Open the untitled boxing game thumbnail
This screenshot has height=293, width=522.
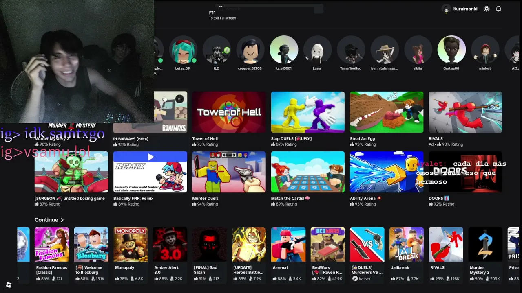point(71,172)
